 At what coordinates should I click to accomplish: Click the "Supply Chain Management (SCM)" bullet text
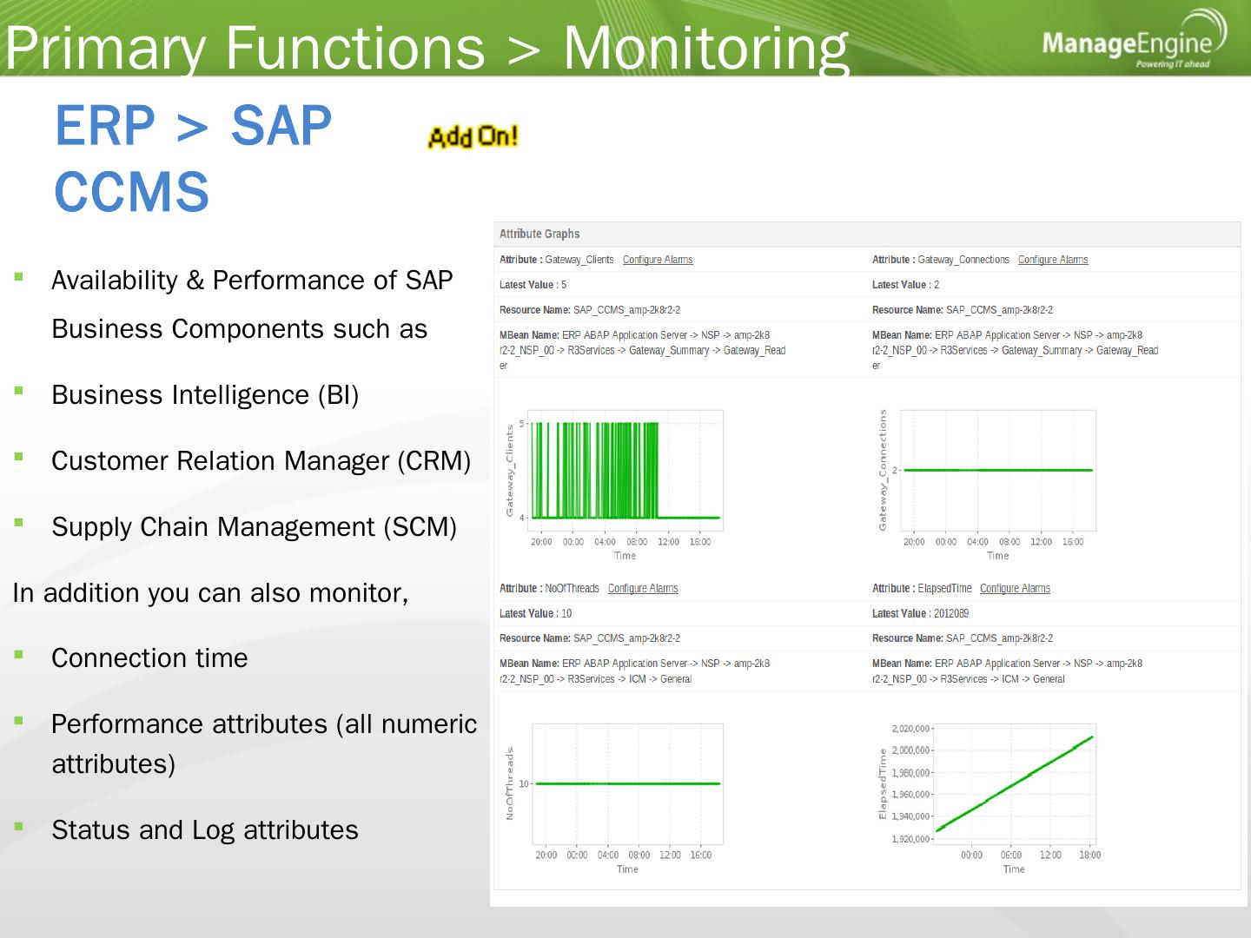point(254,527)
